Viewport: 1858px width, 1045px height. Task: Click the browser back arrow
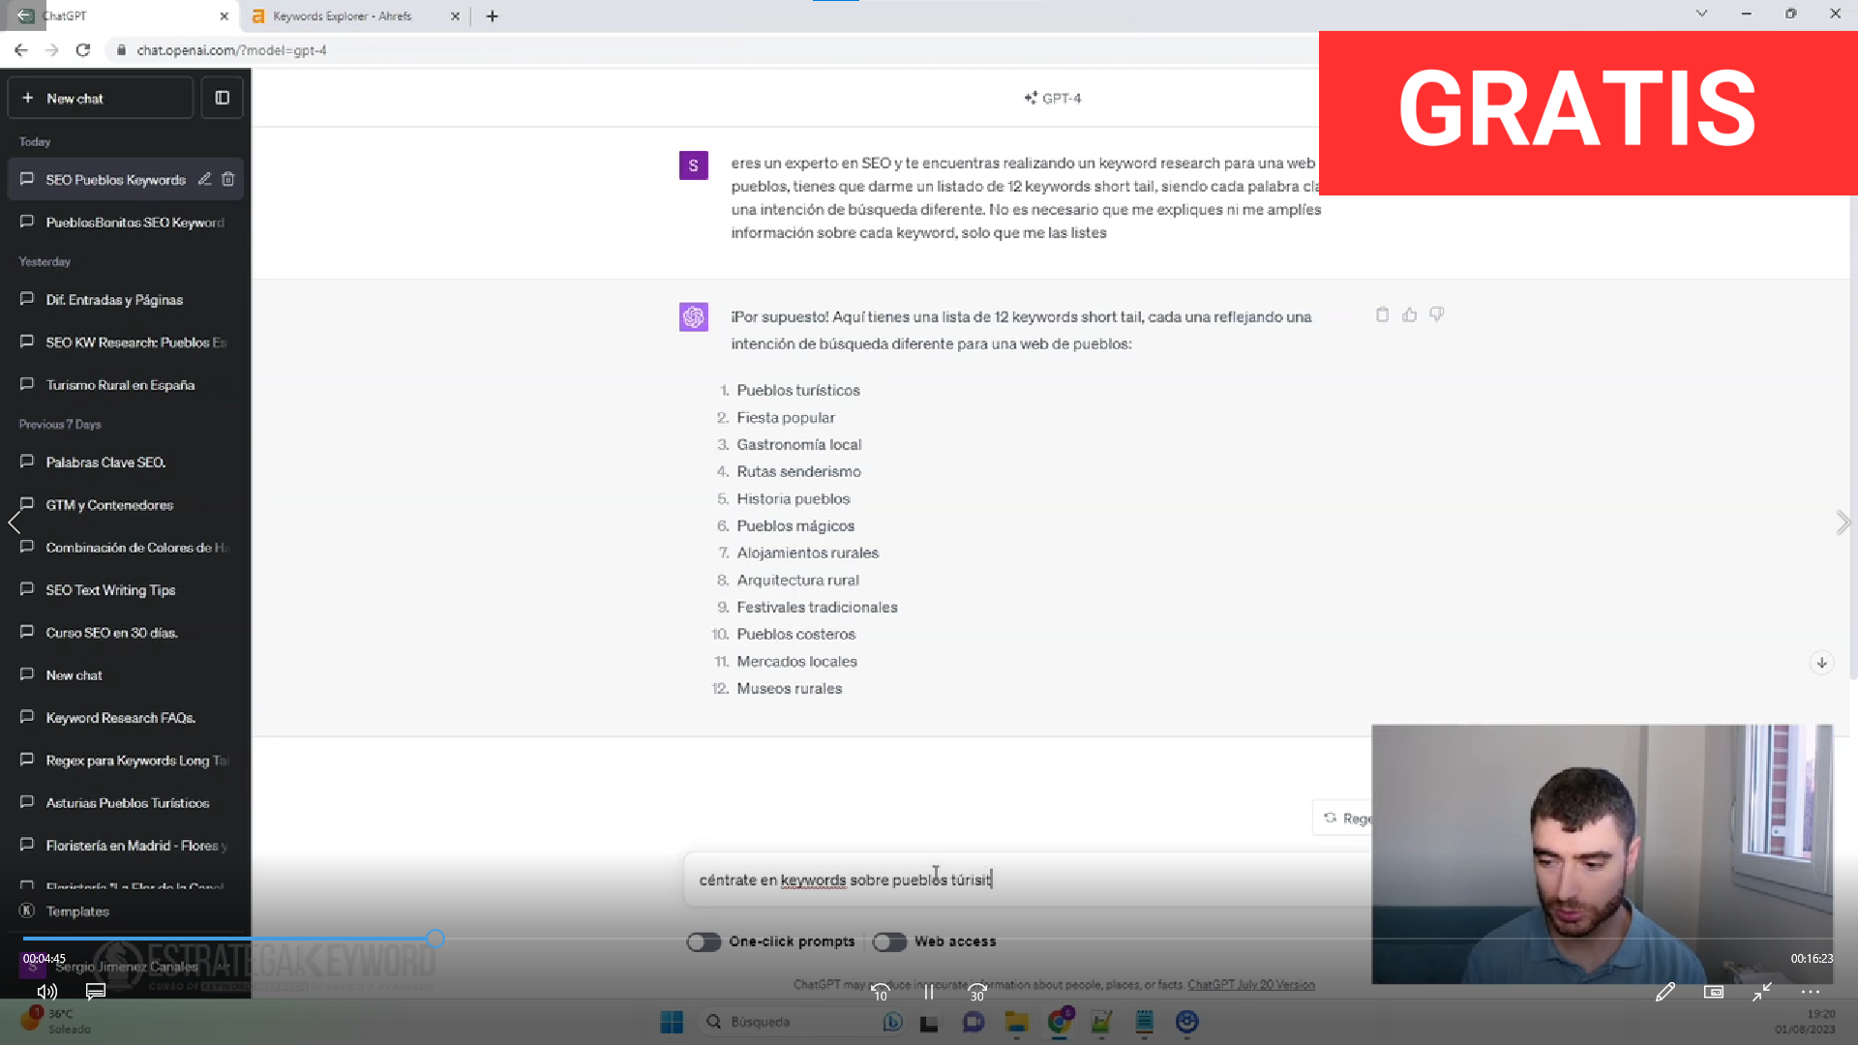[20, 49]
